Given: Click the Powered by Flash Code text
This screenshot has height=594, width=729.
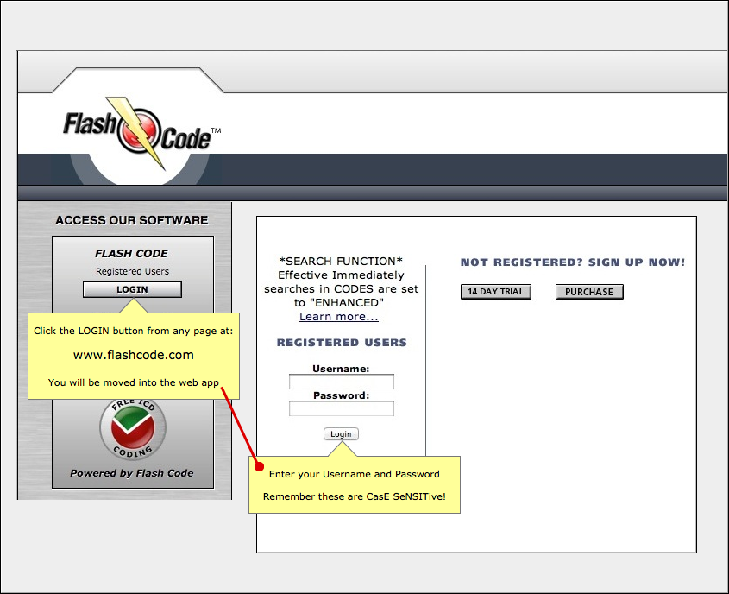Looking at the screenshot, I should [x=132, y=473].
